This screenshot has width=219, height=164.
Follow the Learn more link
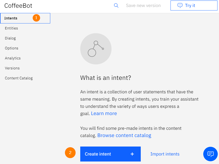click(x=104, y=113)
